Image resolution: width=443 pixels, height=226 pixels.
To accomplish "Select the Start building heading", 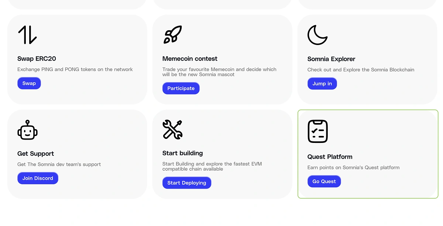I will [182, 153].
